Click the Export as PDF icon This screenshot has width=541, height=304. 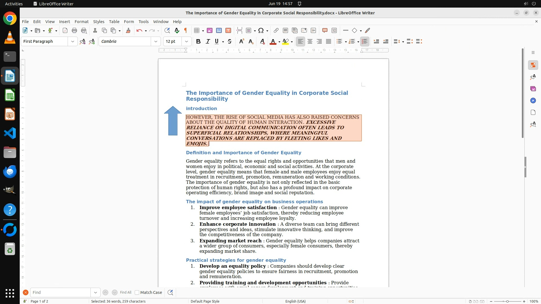tap(65, 30)
